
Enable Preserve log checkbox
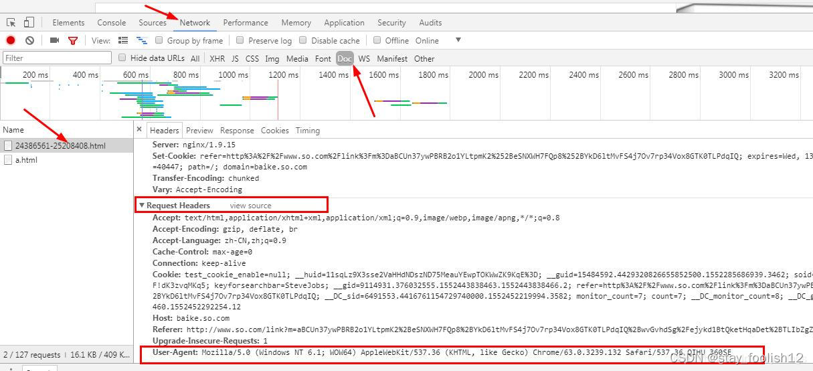[x=240, y=40]
